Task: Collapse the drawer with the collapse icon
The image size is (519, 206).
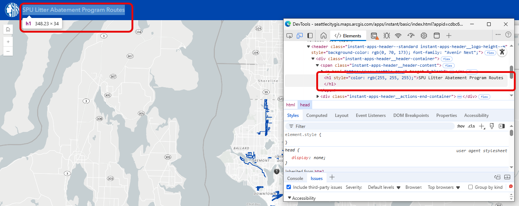Action: (x=507, y=177)
